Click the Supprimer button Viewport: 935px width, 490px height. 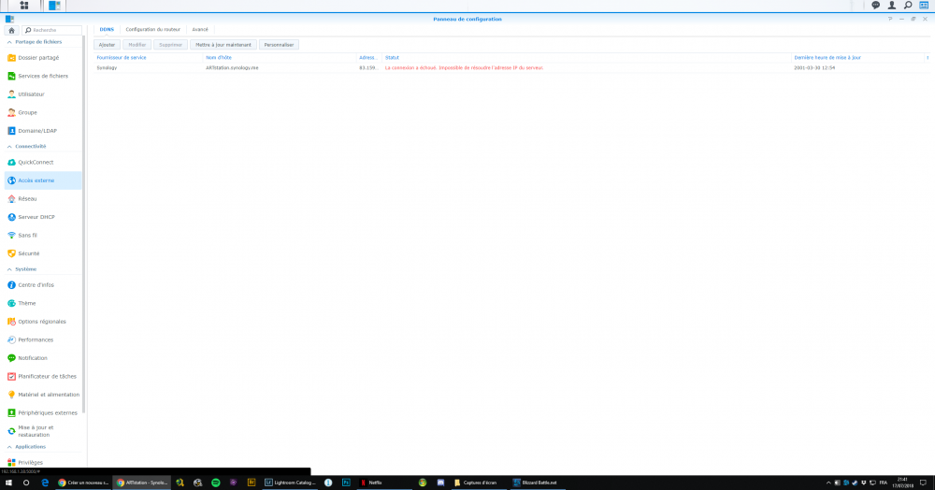click(170, 45)
